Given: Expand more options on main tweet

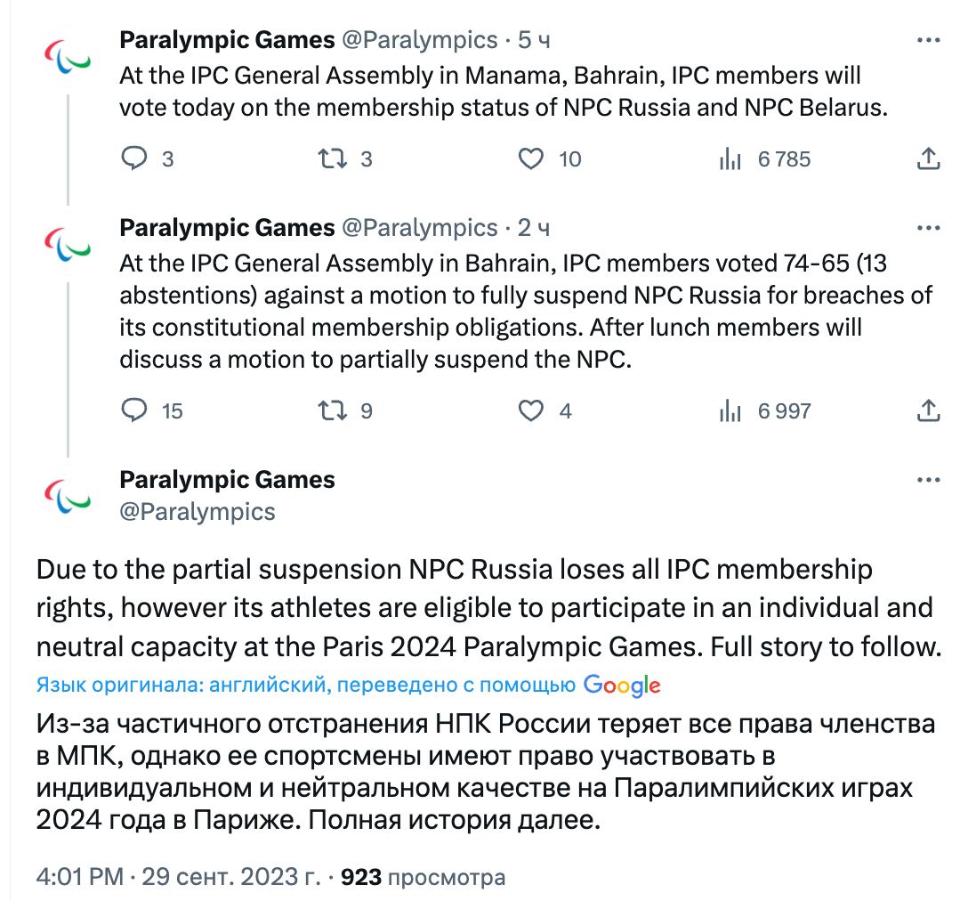Looking at the screenshot, I should (928, 480).
